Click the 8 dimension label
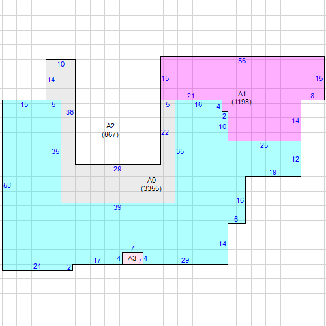This screenshot has width=326, height=326. (x=312, y=96)
